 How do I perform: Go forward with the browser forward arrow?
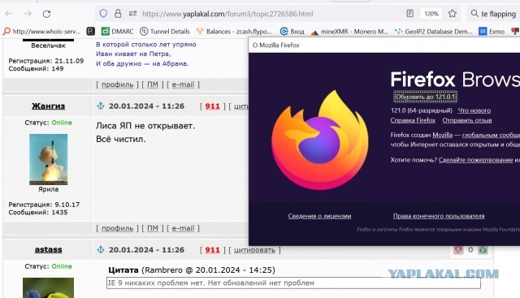tap(28, 14)
